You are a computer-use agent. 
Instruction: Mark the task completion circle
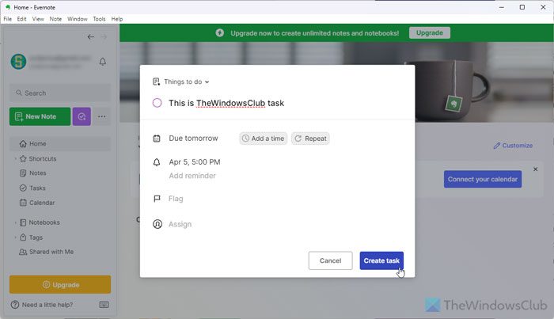[x=157, y=103]
